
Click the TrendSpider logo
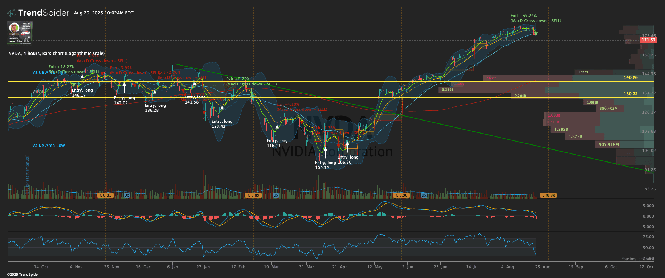point(38,13)
